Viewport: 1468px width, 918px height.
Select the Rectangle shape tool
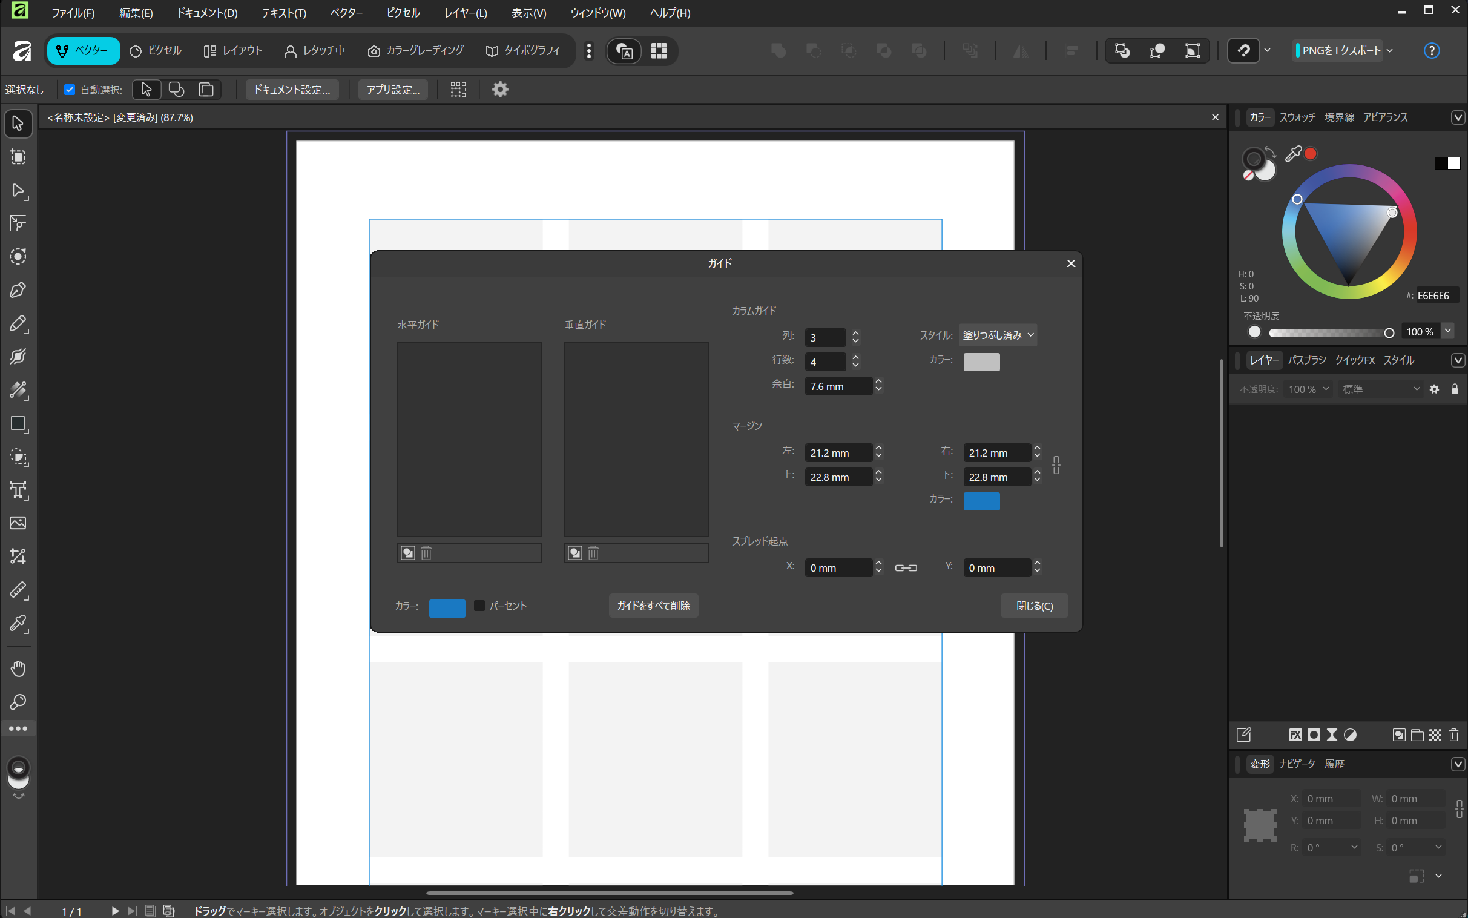(18, 423)
